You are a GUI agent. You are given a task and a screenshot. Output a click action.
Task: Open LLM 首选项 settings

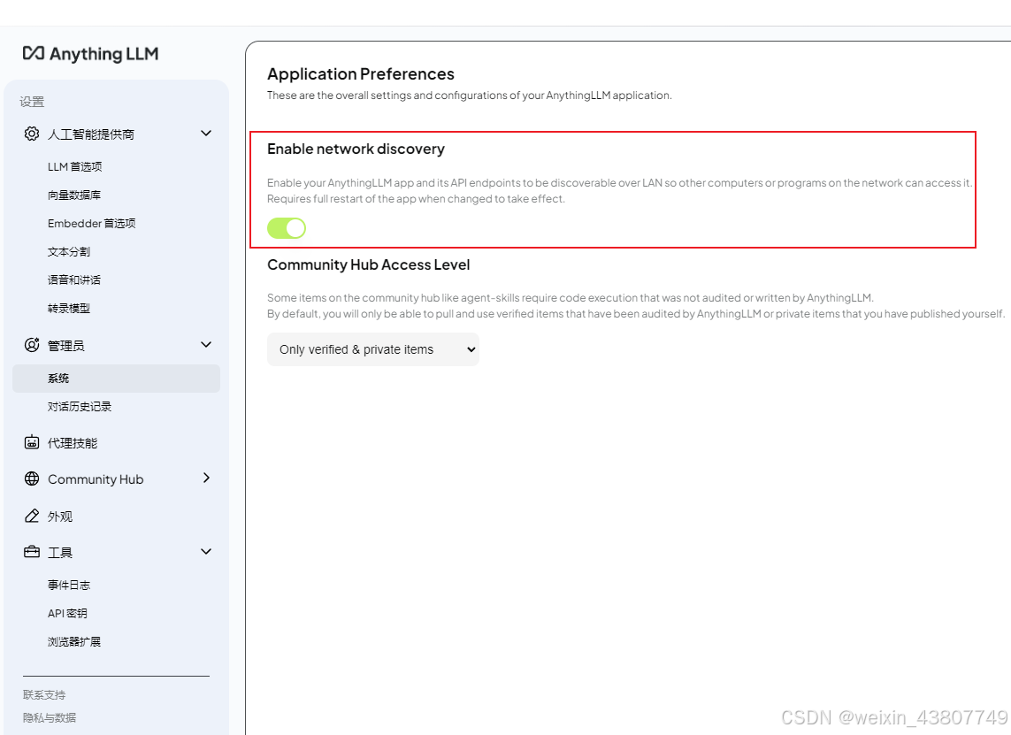pyautogui.click(x=75, y=167)
